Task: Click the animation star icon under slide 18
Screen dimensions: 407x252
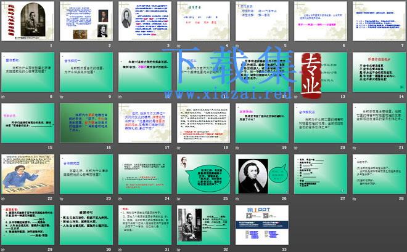Action: pyautogui.click(x=179, y=148)
